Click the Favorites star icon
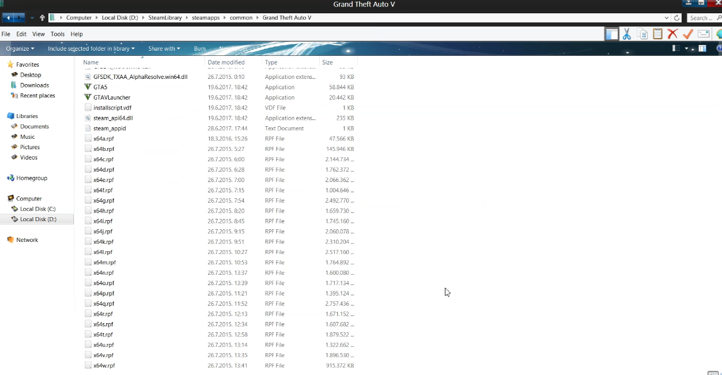This screenshot has height=375, width=722. click(x=10, y=65)
